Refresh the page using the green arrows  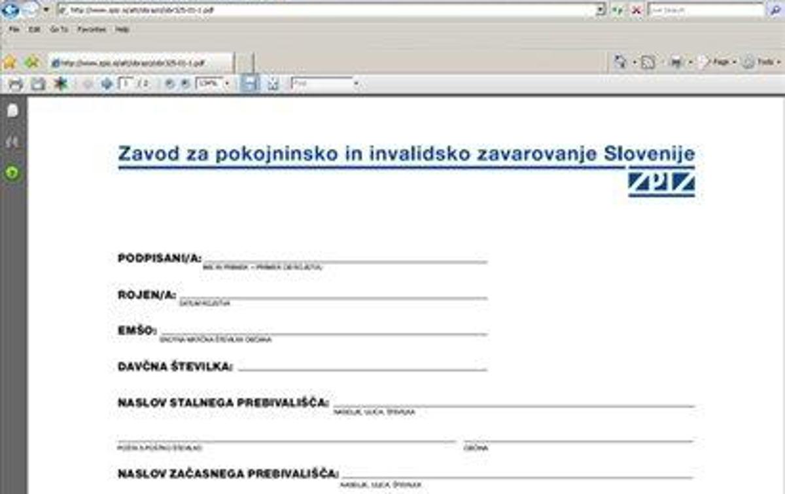(x=618, y=10)
